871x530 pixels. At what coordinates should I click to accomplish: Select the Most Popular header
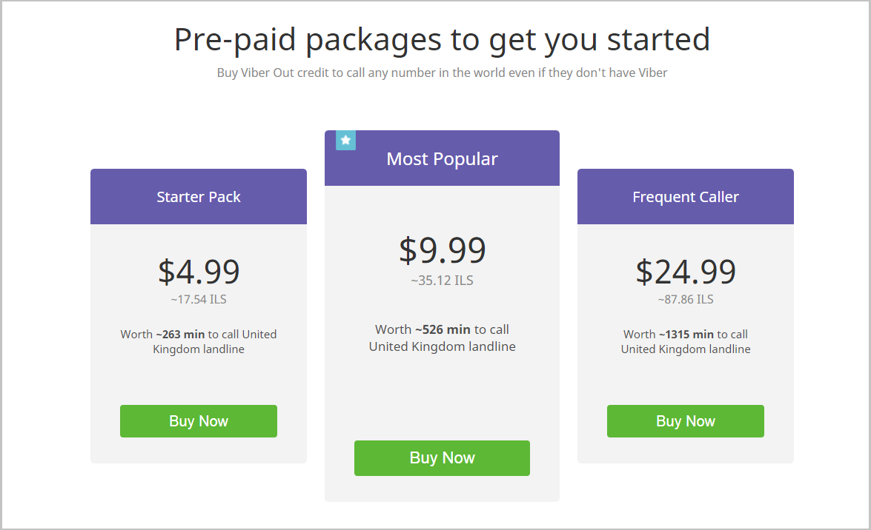click(x=442, y=159)
